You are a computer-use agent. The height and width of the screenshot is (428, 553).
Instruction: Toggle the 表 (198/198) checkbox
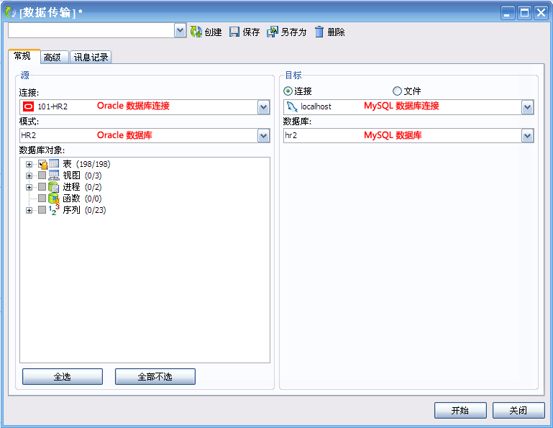coord(42,165)
